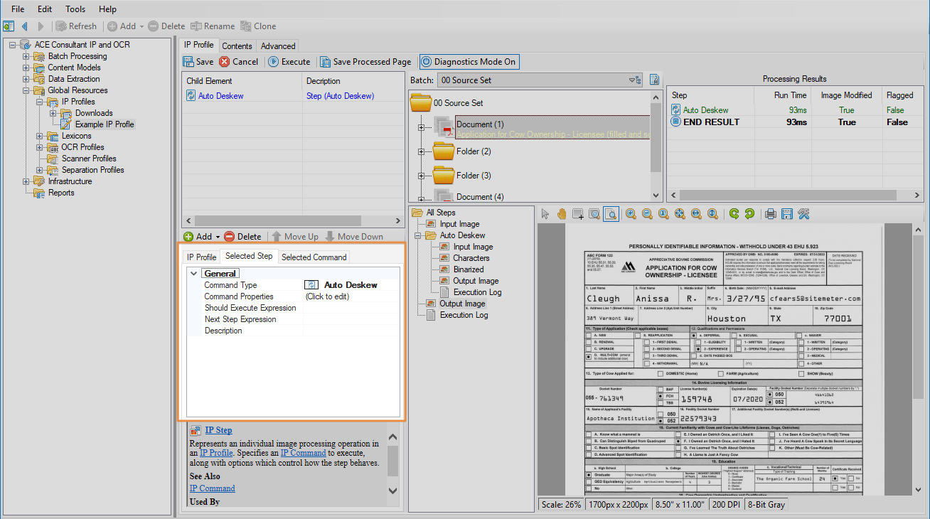Click the zoom in magnifier icon
This screenshot has width=930, height=519.
point(631,214)
